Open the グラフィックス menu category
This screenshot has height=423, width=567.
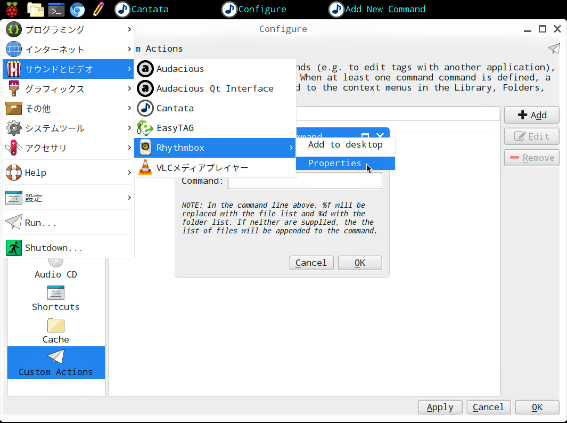pos(68,88)
